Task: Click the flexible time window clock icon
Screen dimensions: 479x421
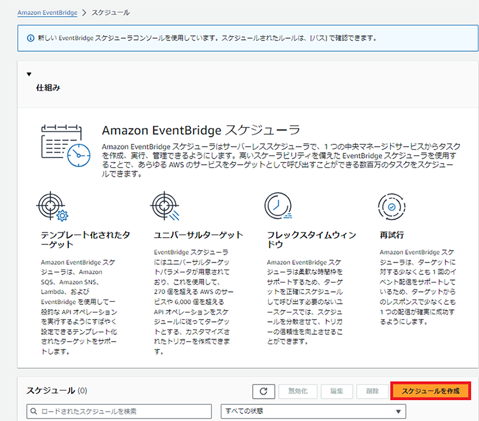Action: pos(278,205)
